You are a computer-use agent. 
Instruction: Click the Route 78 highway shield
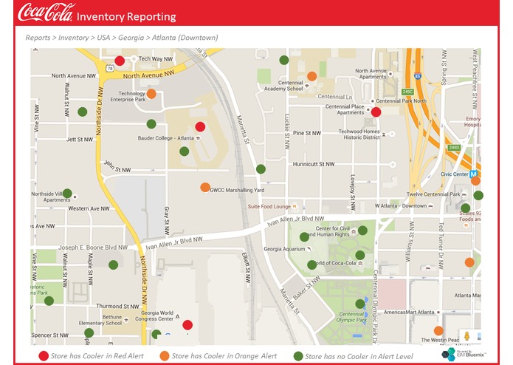coord(110,69)
